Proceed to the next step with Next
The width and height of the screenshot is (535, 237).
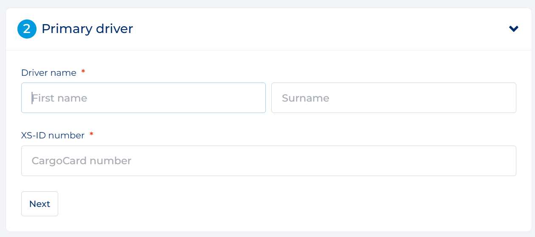tap(39, 204)
